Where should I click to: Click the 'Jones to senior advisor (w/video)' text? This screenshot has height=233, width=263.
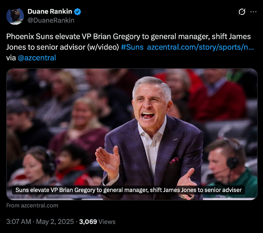63,47
